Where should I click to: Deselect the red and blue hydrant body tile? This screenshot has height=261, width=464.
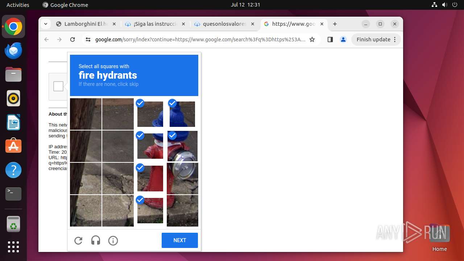150,146
